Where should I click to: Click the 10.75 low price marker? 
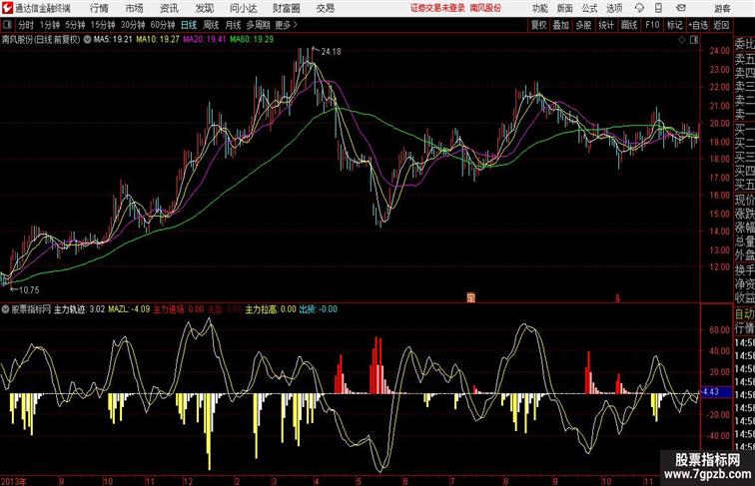pyautogui.click(x=29, y=289)
